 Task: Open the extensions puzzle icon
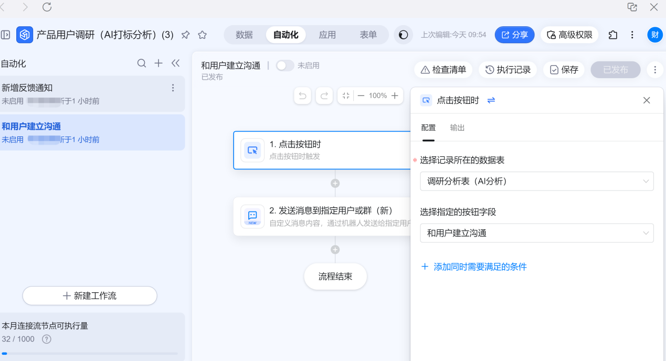(x=613, y=35)
